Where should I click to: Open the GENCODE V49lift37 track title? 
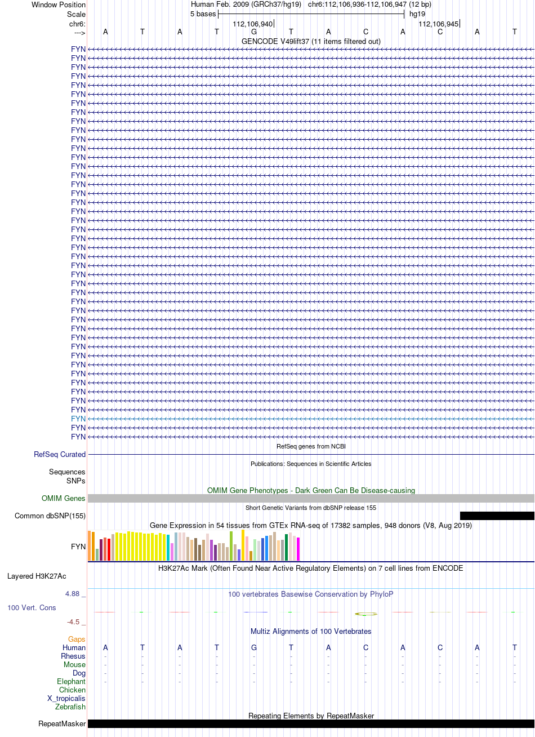click(x=311, y=41)
